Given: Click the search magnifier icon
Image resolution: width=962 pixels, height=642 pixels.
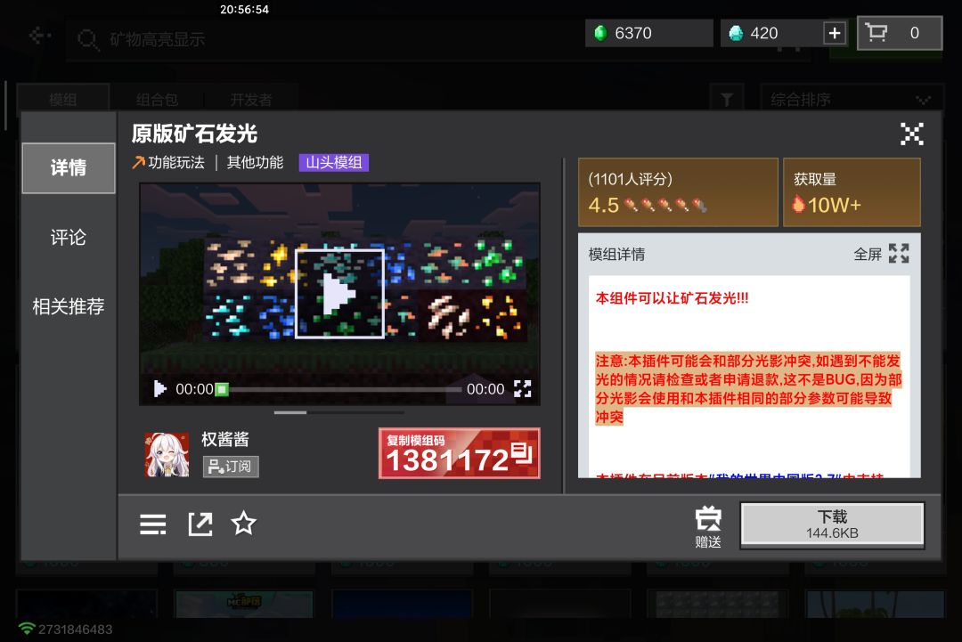Looking at the screenshot, I should pos(87,40).
